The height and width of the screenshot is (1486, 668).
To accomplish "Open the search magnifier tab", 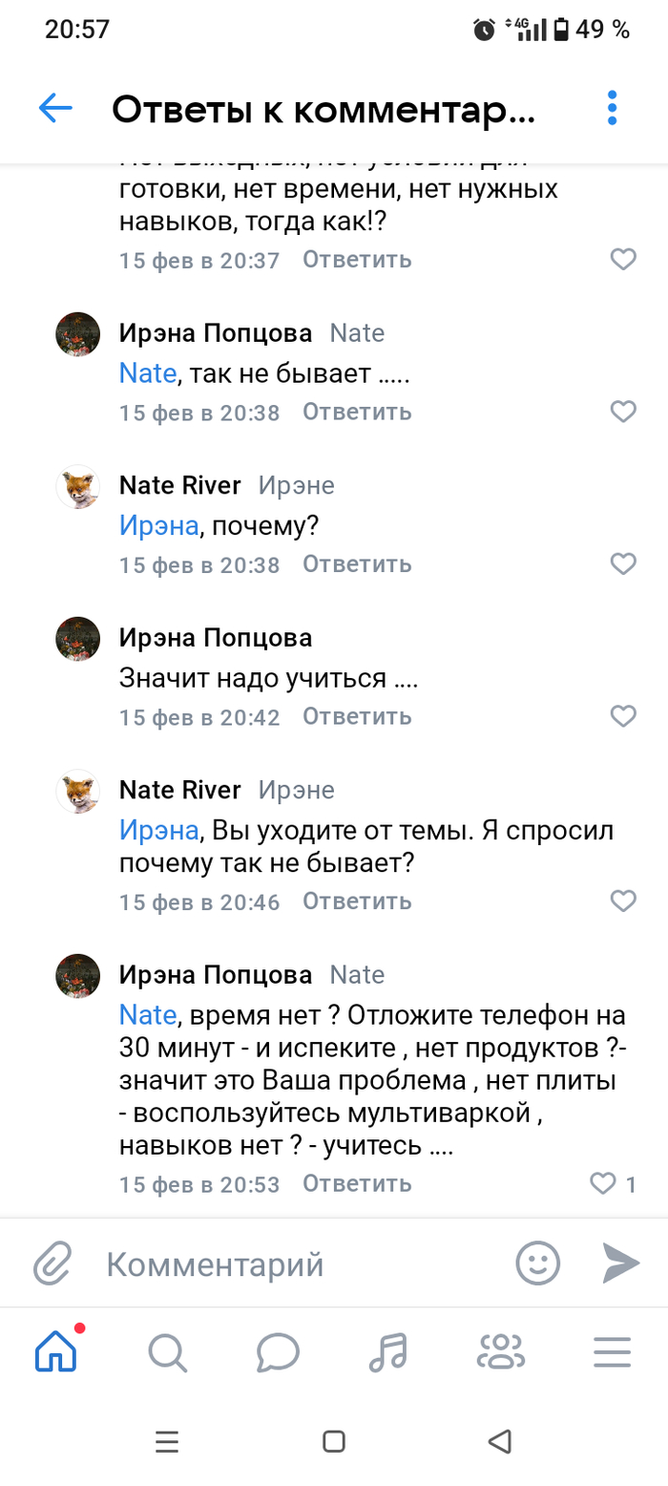I will coord(167,1351).
